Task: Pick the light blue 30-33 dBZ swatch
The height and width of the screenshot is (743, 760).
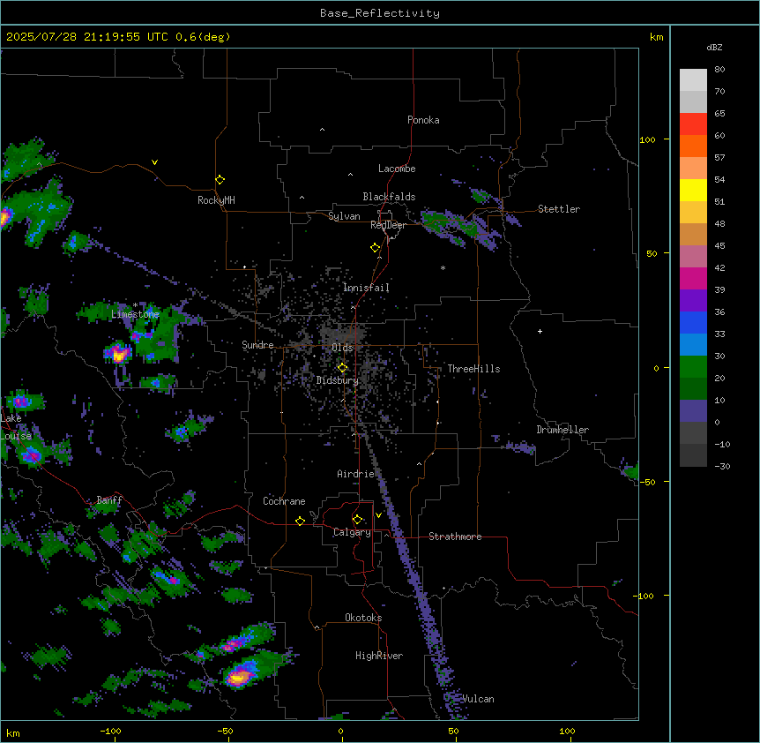Action: pos(693,345)
